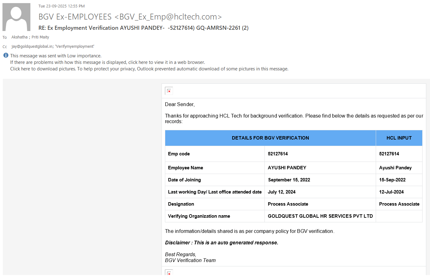Click the blue information icon in the notice bar
Viewport: 430px width, 276px height.
[6, 56]
